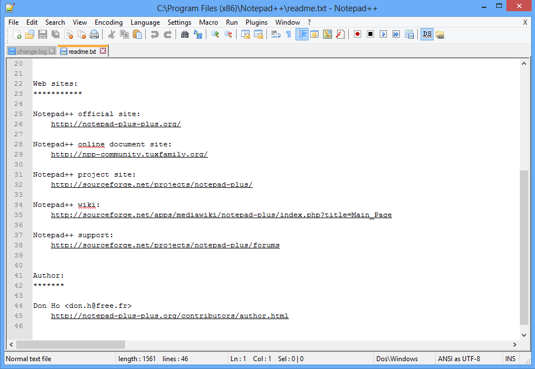Open the Macro menu
This screenshot has height=369, width=535.
209,22
